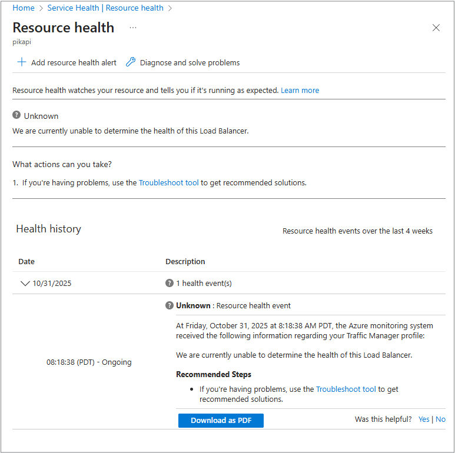Click the Resource health event status icon
This screenshot has height=453, width=455.
170,305
